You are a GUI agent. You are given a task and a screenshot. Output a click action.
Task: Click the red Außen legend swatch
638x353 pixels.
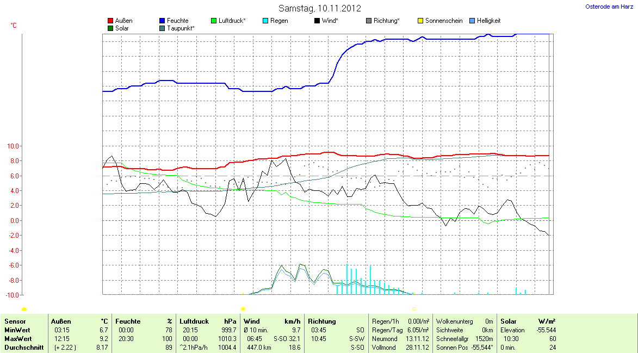110,21
